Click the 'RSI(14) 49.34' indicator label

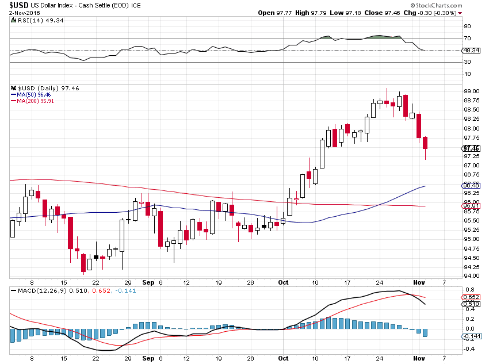click(40, 20)
